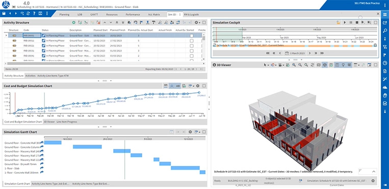Image resolution: width=389 pixels, height=189 pixels.
Task: Click the help question mark icon
Action: point(34,13)
